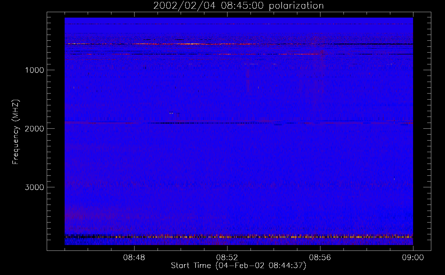Click the "08:52" time tick label

[x=227, y=258]
